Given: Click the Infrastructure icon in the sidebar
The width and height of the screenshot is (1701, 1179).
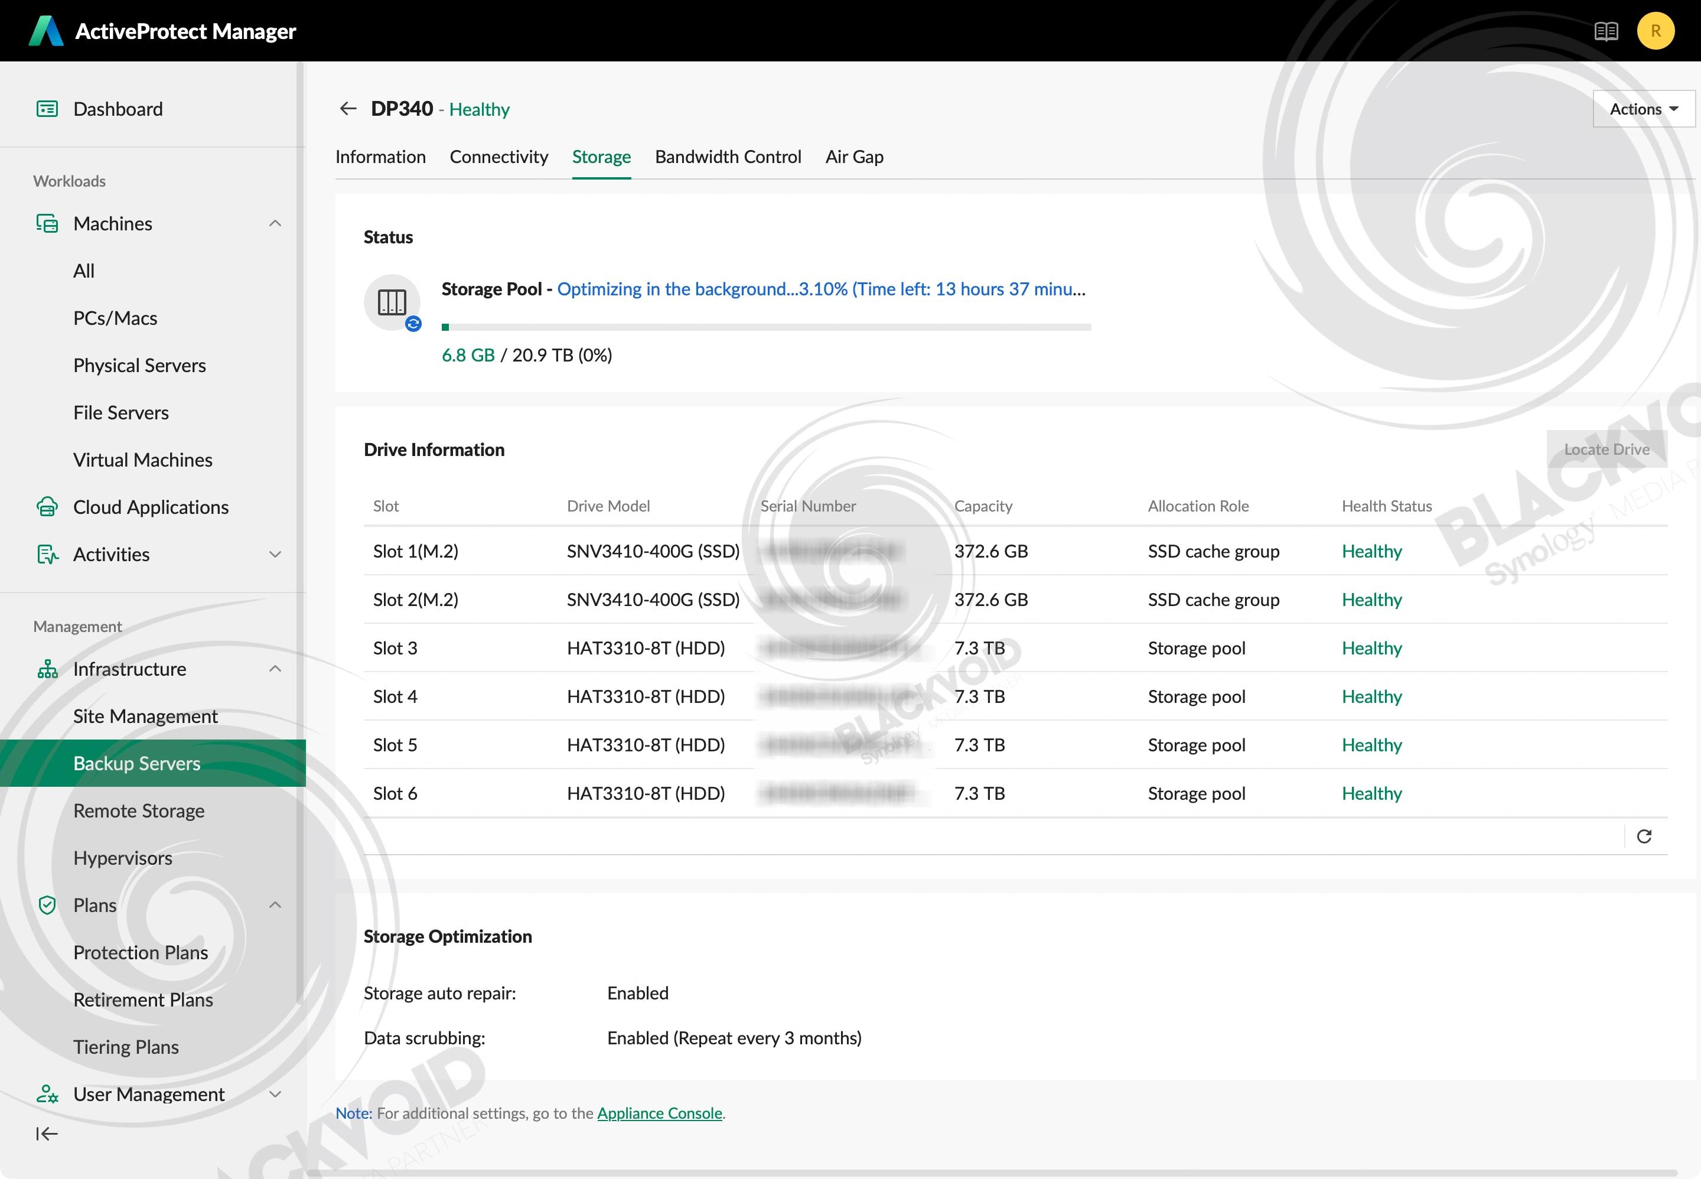Looking at the screenshot, I should pyautogui.click(x=47, y=669).
